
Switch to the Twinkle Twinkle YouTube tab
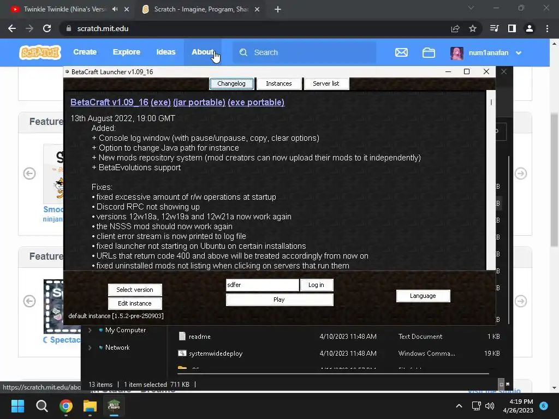click(x=64, y=9)
